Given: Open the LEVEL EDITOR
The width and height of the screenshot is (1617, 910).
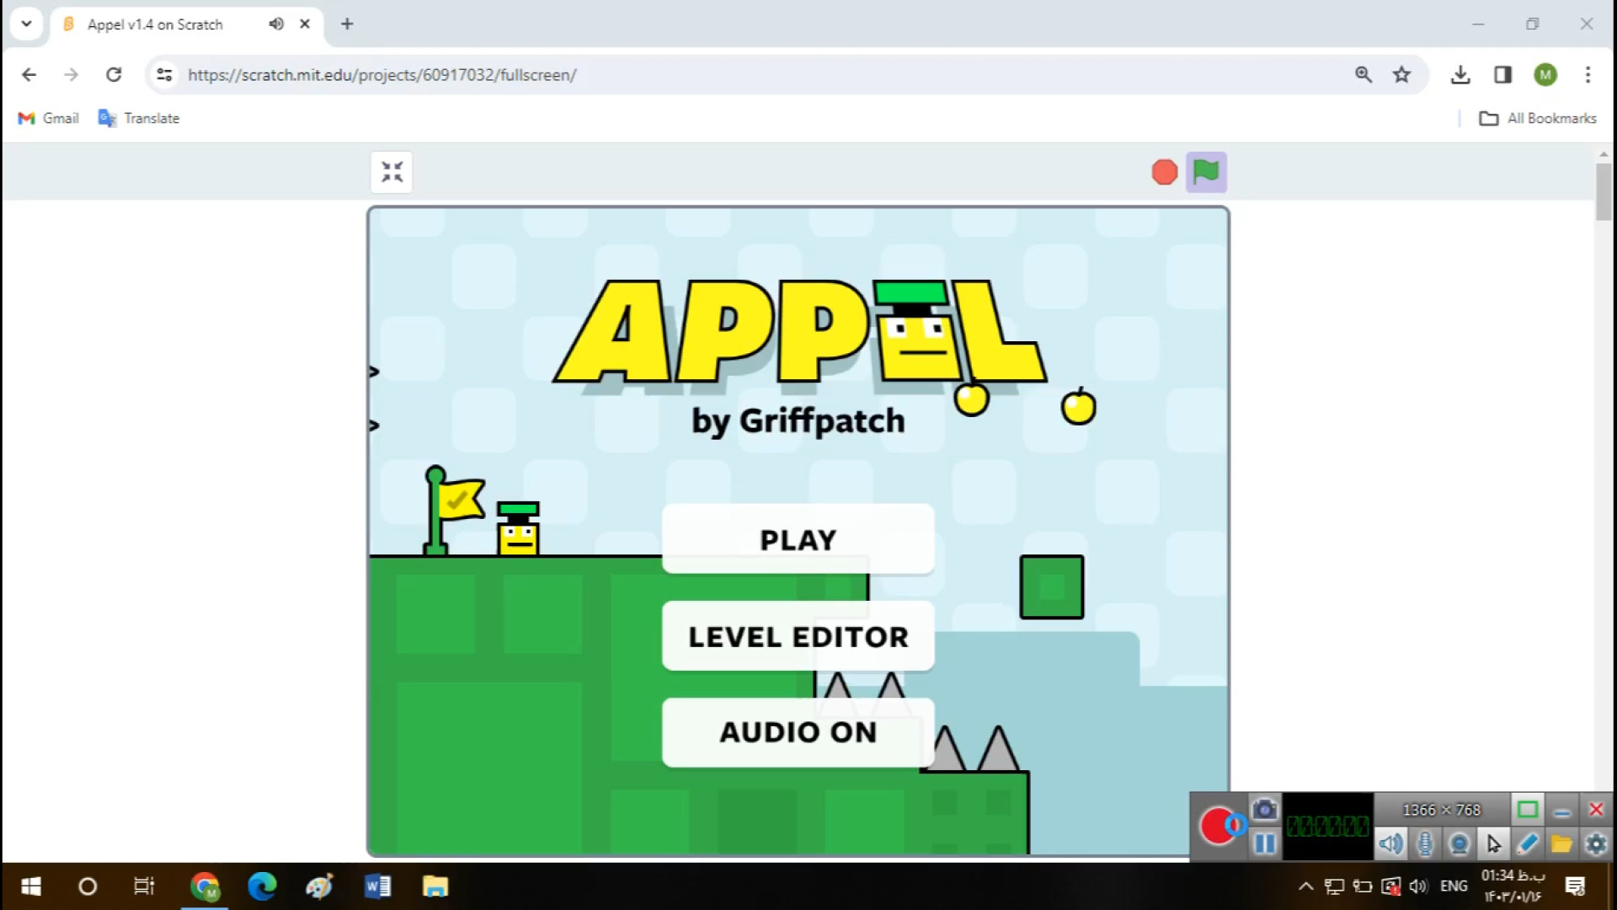Looking at the screenshot, I should point(798,636).
